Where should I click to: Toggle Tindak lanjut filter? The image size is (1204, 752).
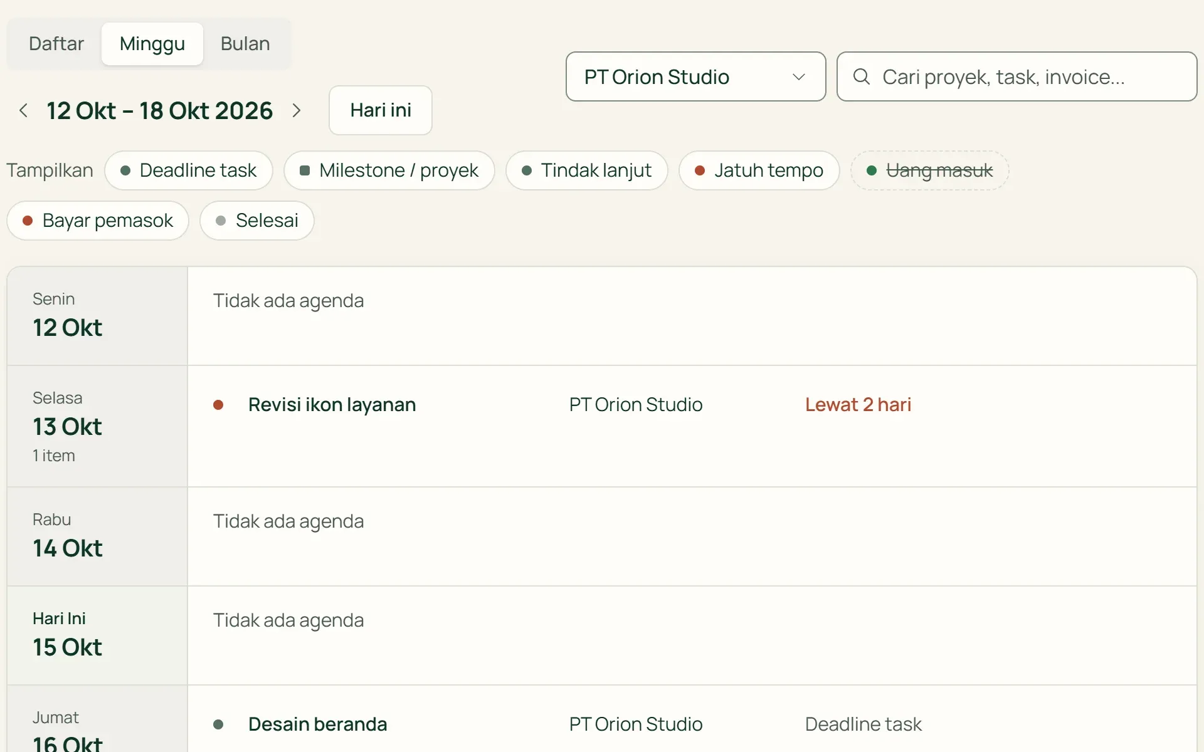coord(587,170)
